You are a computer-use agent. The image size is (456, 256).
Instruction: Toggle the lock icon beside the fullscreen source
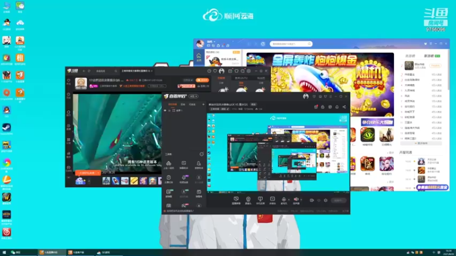(169, 110)
